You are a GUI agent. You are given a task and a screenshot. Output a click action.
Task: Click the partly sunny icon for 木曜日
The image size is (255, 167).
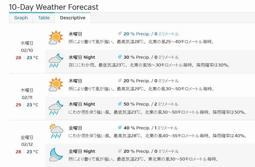click(x=56, y=84)
